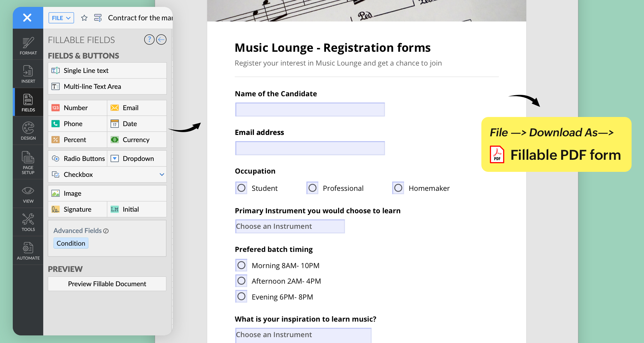
Task: Open Primary Instrument 'Choose an Instrument' dropdown
Action: click(x=290, y=226)
